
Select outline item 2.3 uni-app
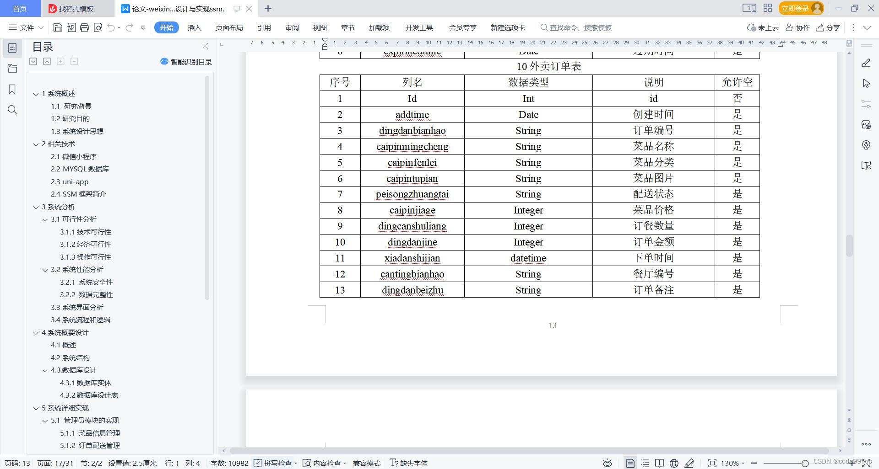tap(70, 182)
